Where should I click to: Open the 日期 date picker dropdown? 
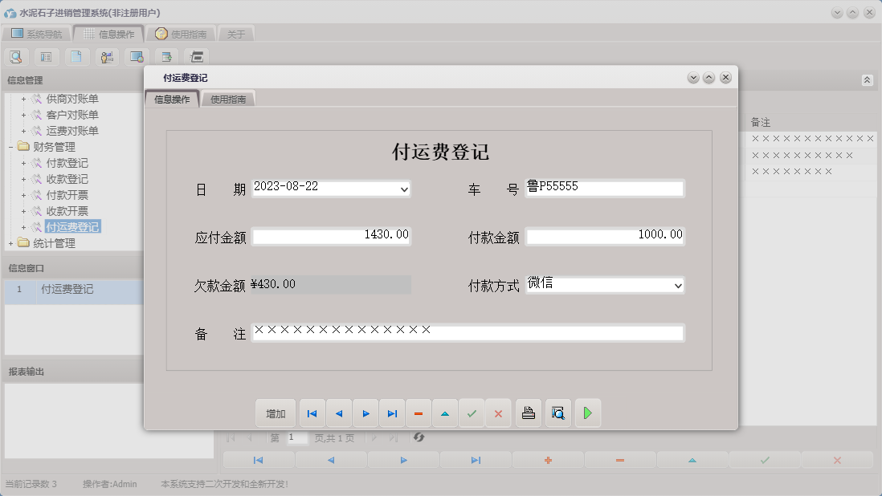(403, 189)
